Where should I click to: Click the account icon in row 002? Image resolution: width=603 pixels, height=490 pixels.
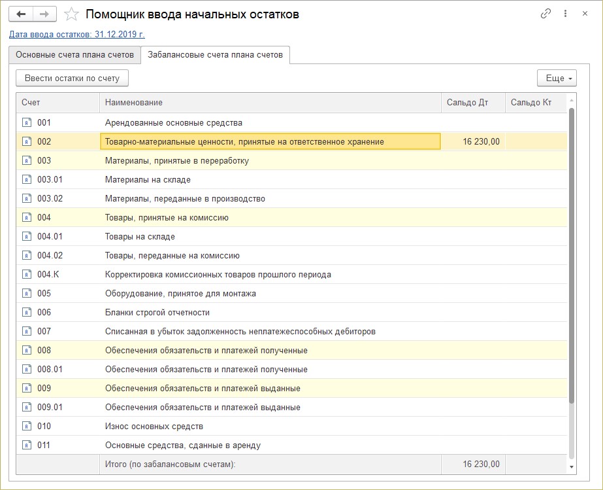click(27, 141)
